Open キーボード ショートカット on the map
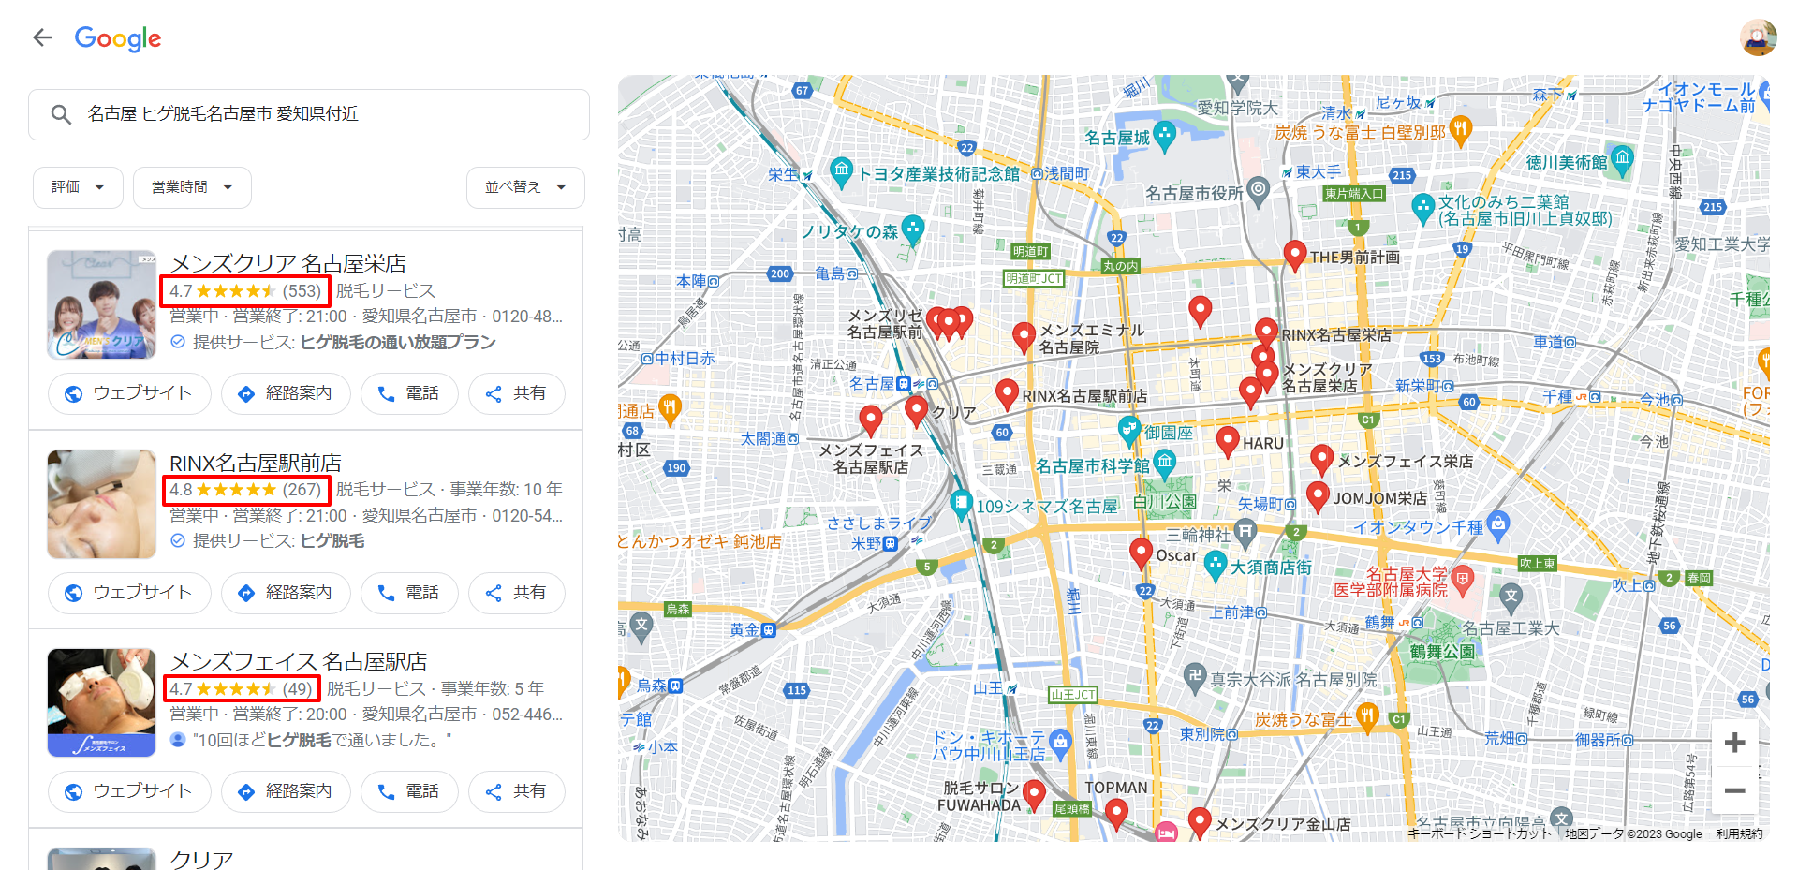This screenshot has width=1798, height=870. (1479, 833)
